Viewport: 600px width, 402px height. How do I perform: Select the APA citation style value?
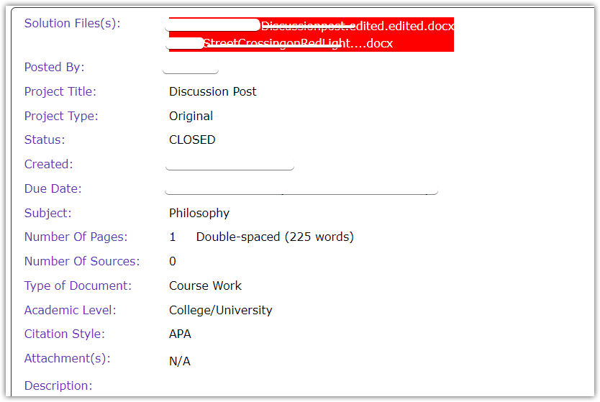pos(180,334)
